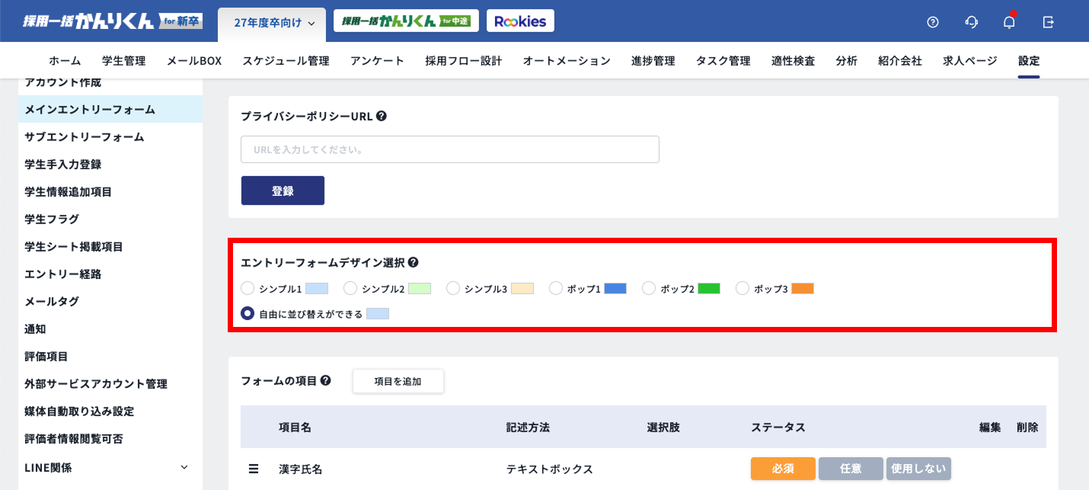Open the 進捗管理 menu item
Viewport: 1089px width, 490px height.
tap(653, 60)
